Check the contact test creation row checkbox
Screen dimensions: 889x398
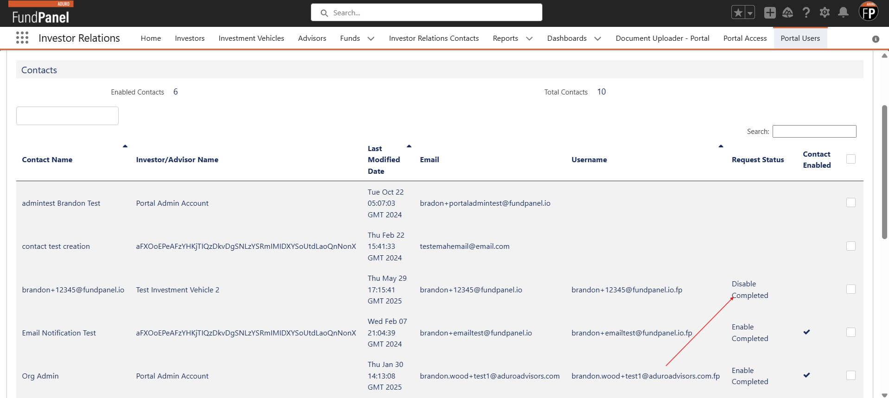click(851, 246)
